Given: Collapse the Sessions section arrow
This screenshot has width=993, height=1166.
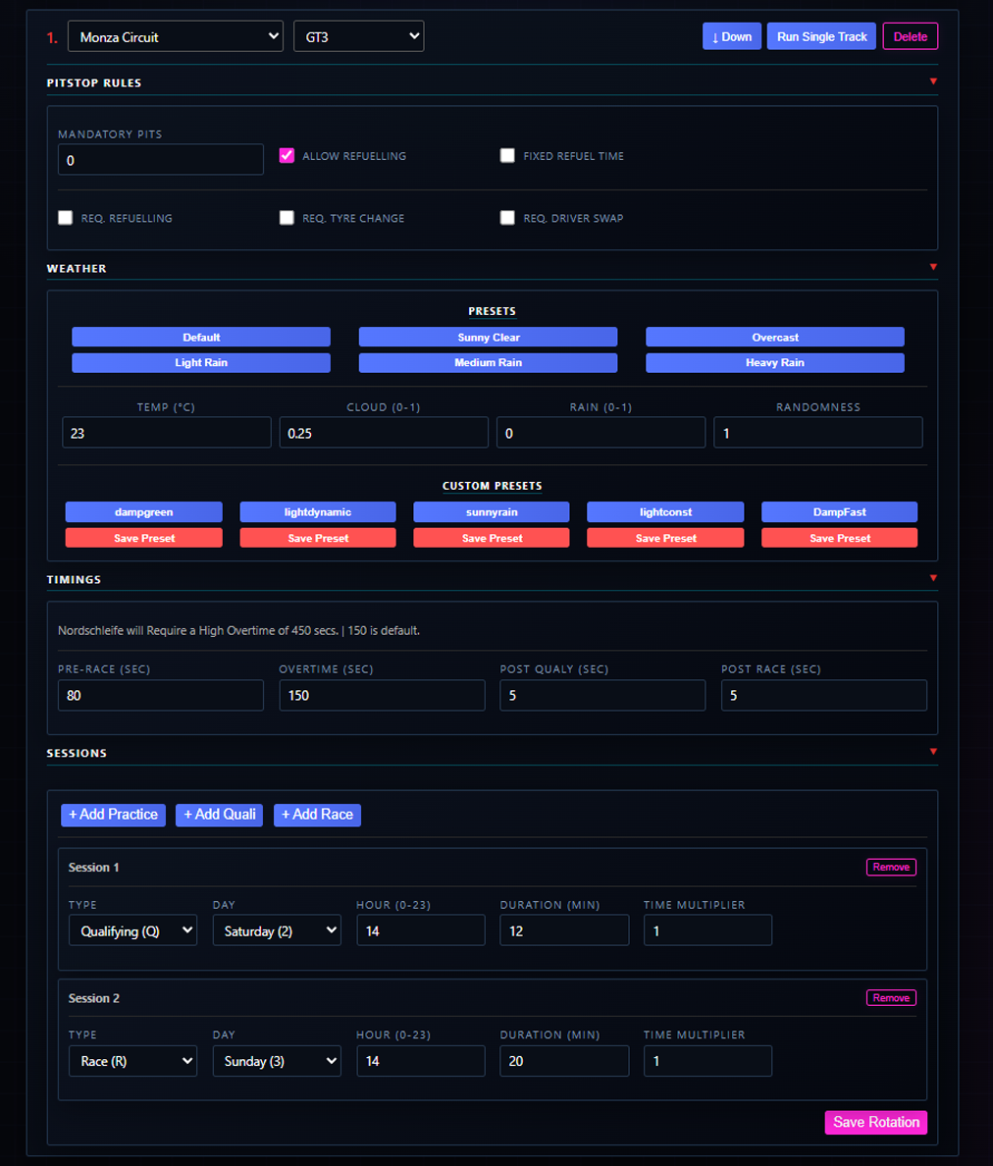Looking at the screenshot, I should point(933,752).
